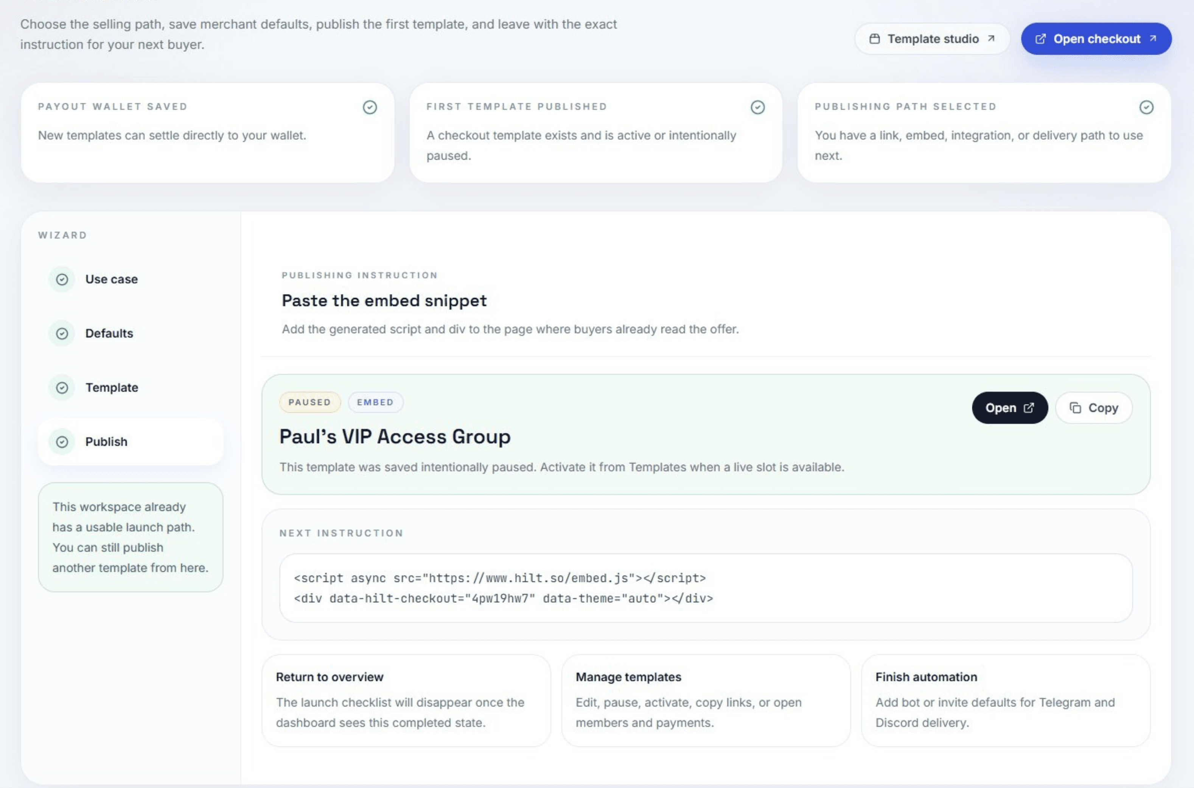Click the First Template Published check icon
The width and height of the screenshot is (1194, 788).
758,107
